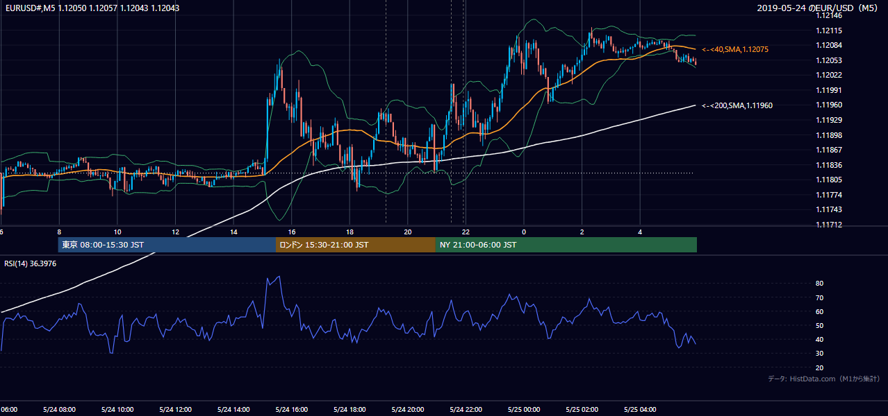
Task: Click RSI axis level 40
Action: [820, 340]
